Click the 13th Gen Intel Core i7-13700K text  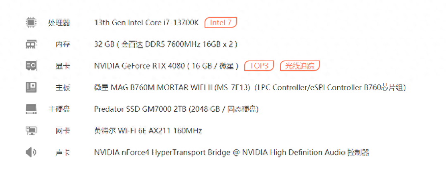146,23
